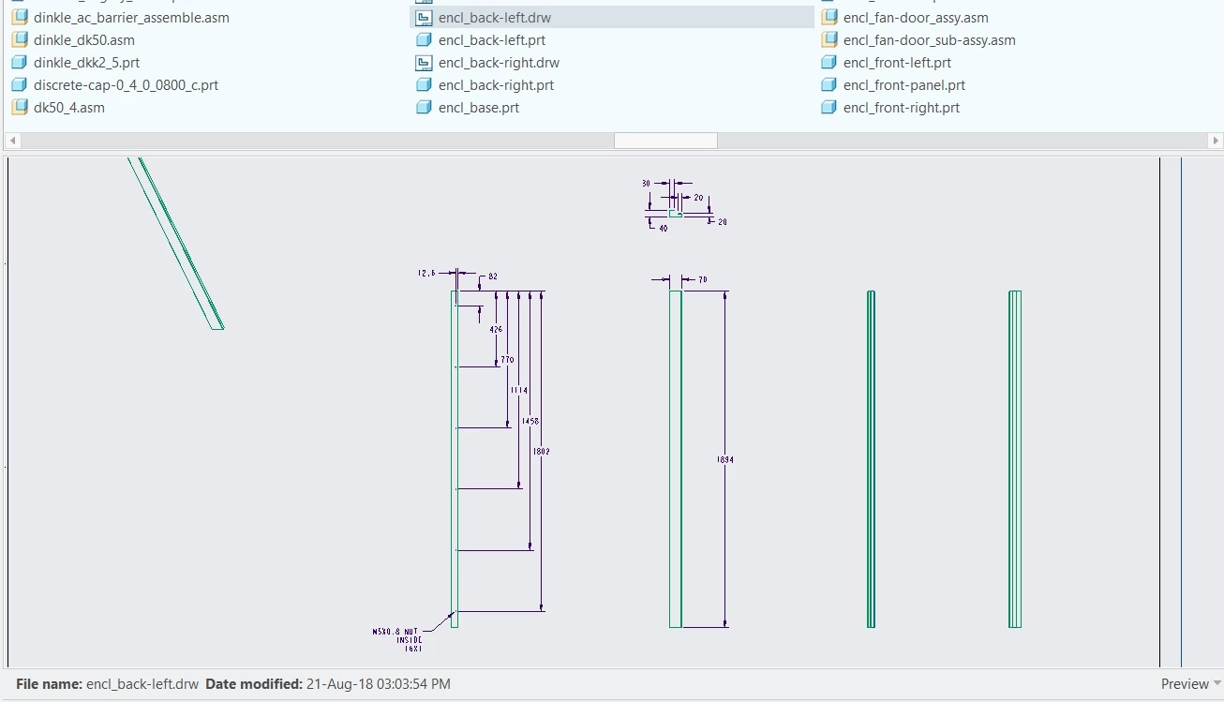This screenshot has width=1224, height=702.
Task: Click the encl_back-left.prt part icon
Action: coord(424,39)
